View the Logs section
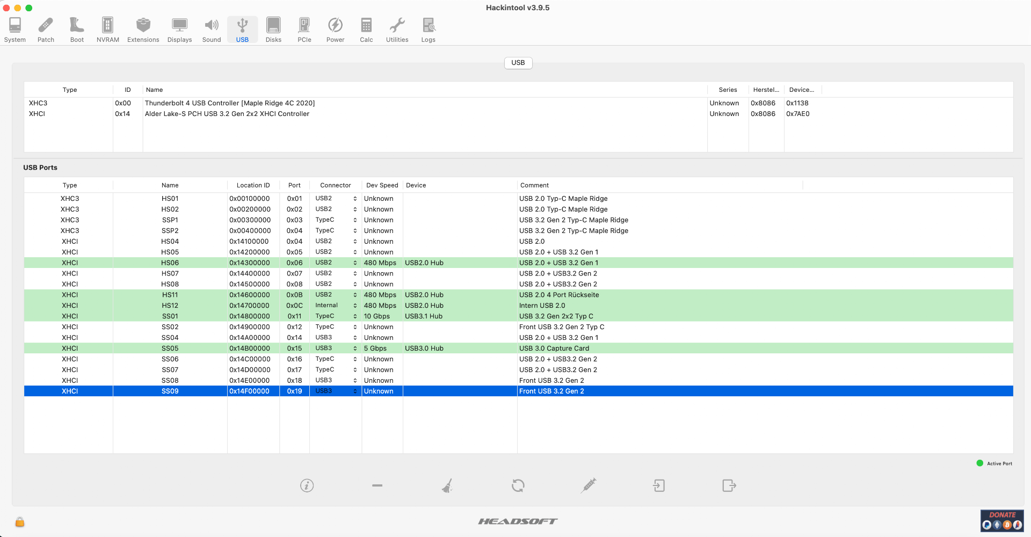 429,30
